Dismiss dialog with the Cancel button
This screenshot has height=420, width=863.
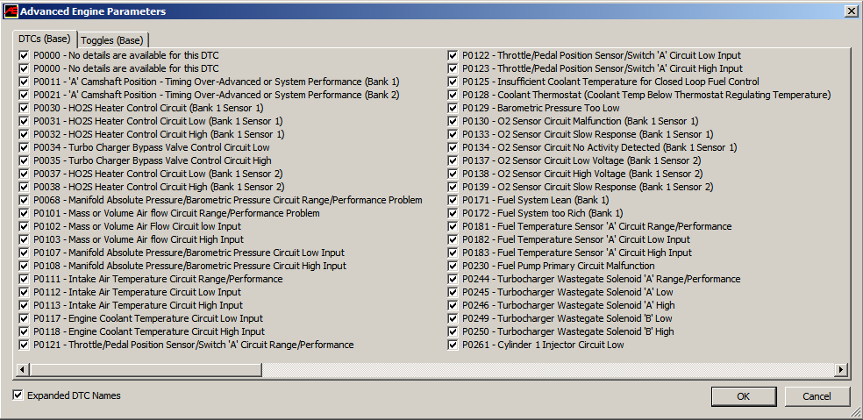click(817, 396)
